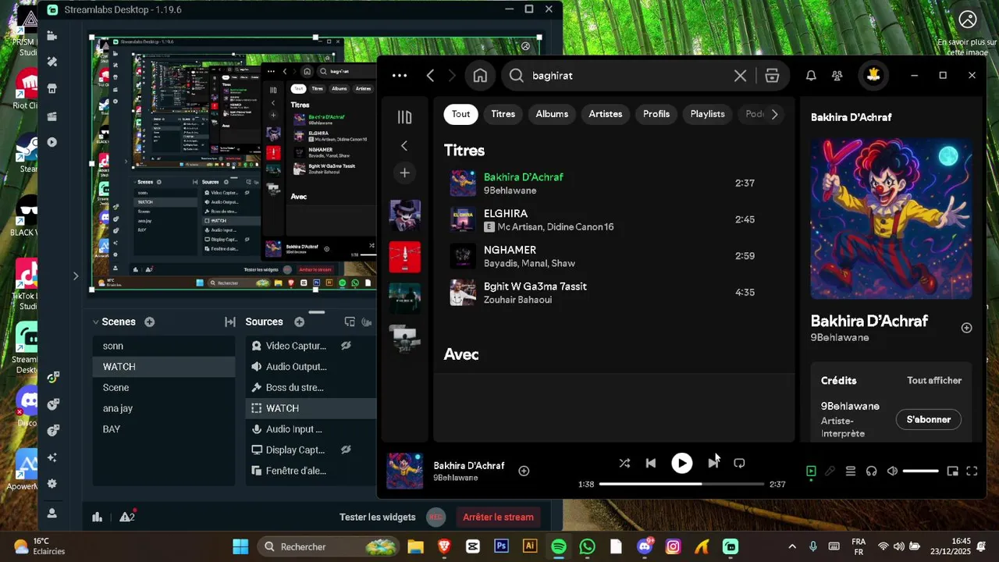The width and height of the screenshot is (999, 562).
Task: Toggle the Now Playing view icon
Action: [x=811, y=471]
